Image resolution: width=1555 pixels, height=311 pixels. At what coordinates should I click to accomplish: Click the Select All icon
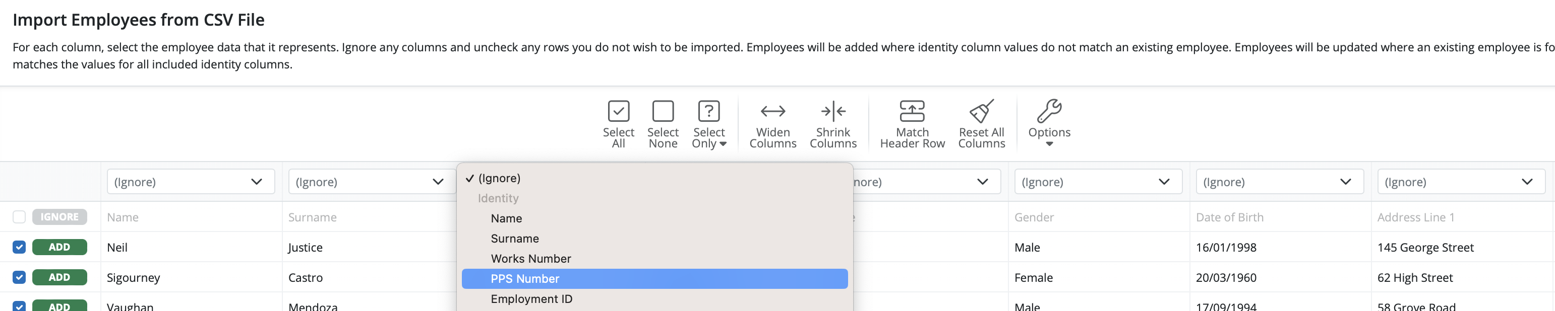[x=618, y=112]
